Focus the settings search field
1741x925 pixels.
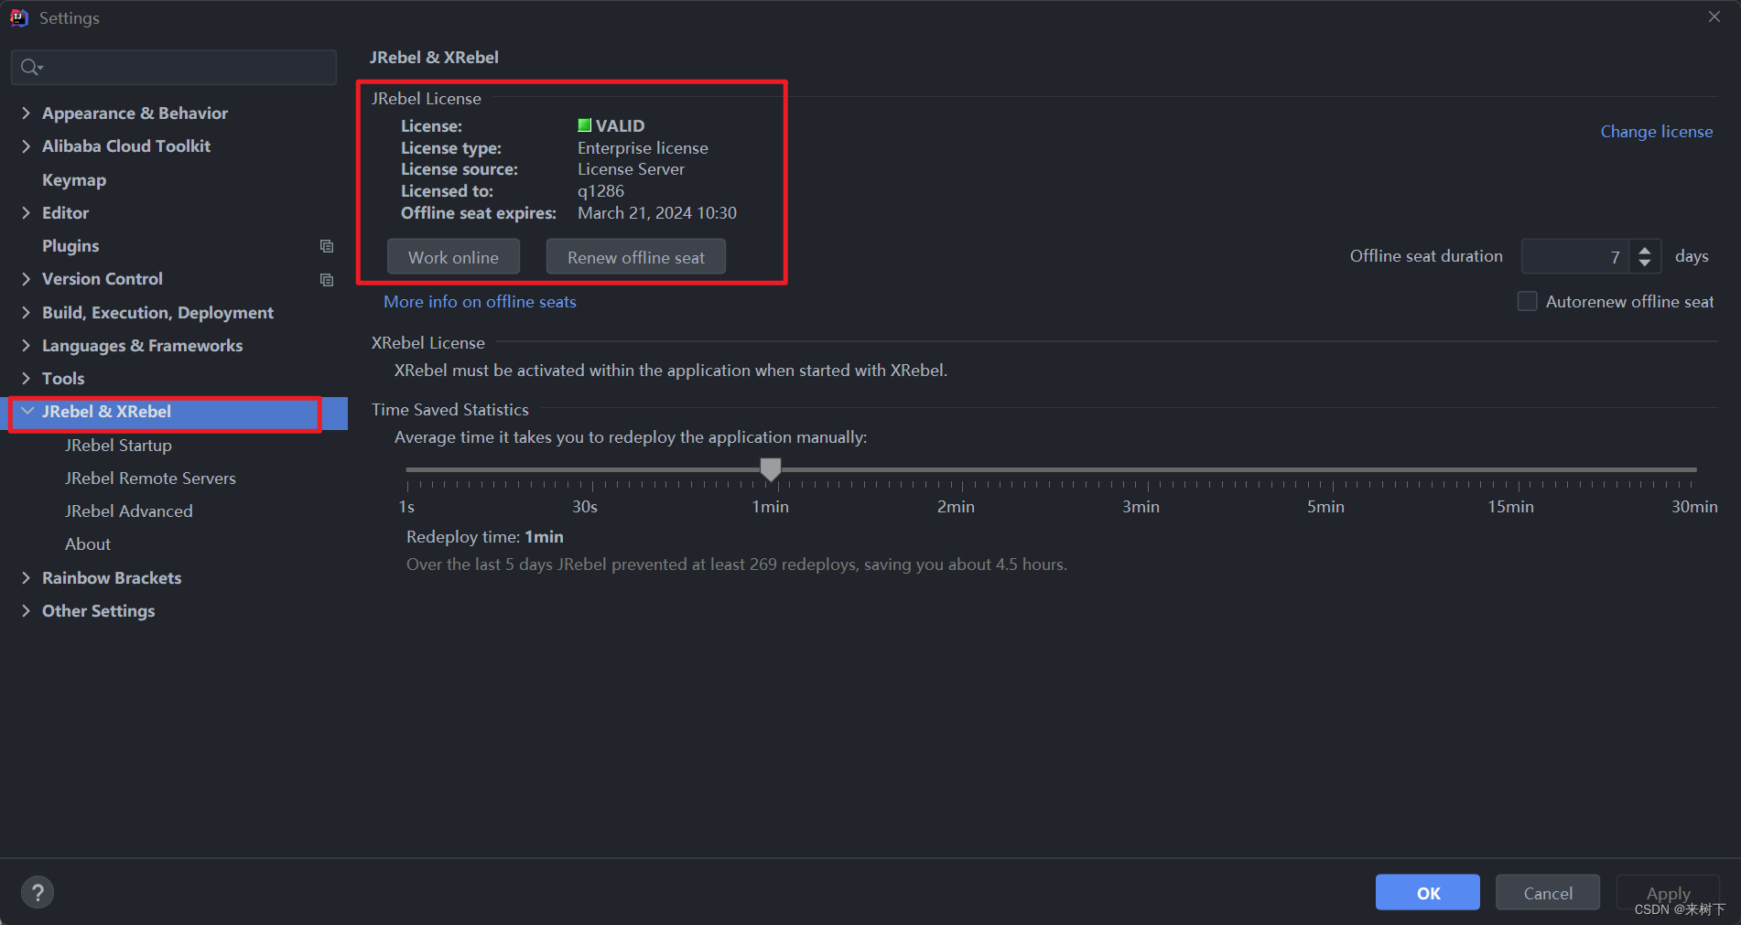coord(174,68)
